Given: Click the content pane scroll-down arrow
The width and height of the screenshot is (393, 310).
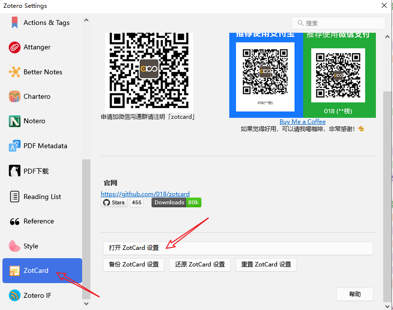Looking at the screenshot, I should (387, 306).
